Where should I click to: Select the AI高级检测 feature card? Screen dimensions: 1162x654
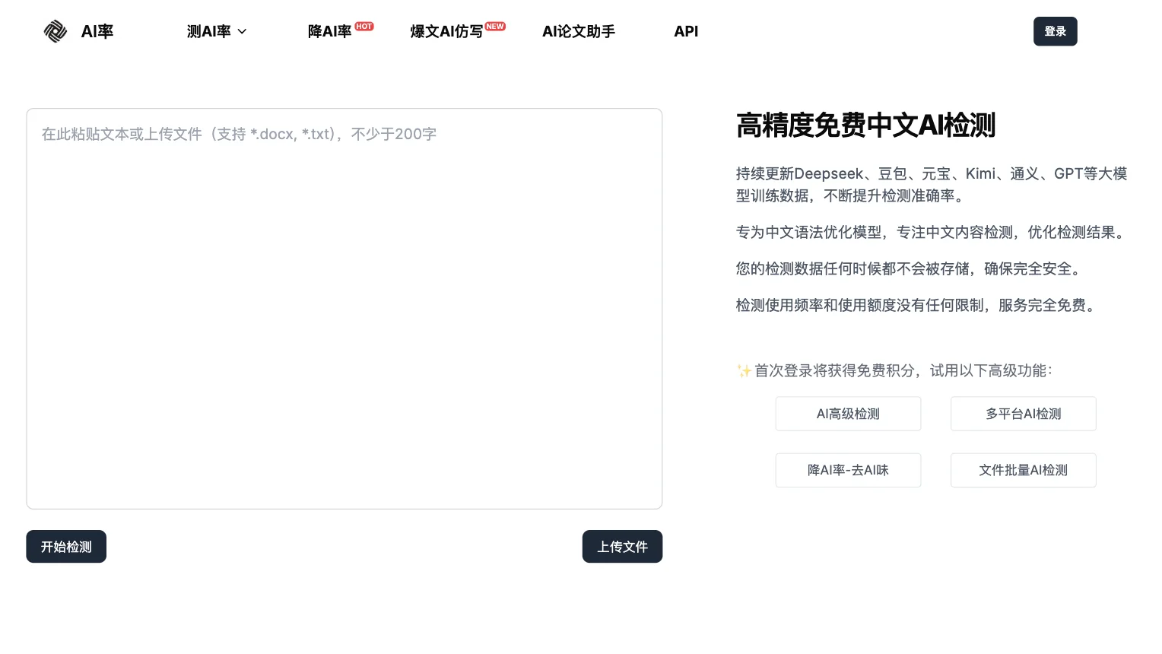coord(848,413)
